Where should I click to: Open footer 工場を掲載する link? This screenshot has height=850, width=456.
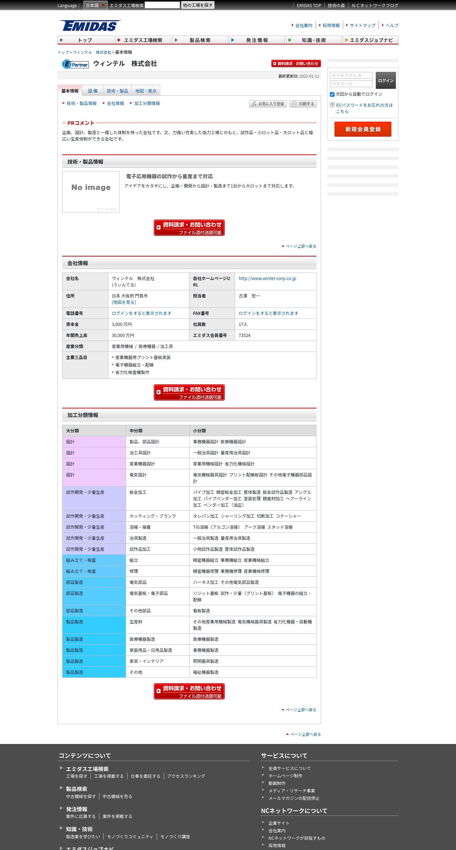(109, 776)
